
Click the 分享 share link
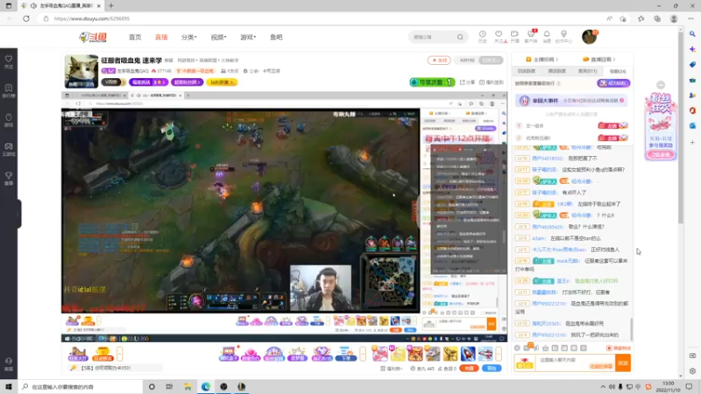(x=468, y=82)
